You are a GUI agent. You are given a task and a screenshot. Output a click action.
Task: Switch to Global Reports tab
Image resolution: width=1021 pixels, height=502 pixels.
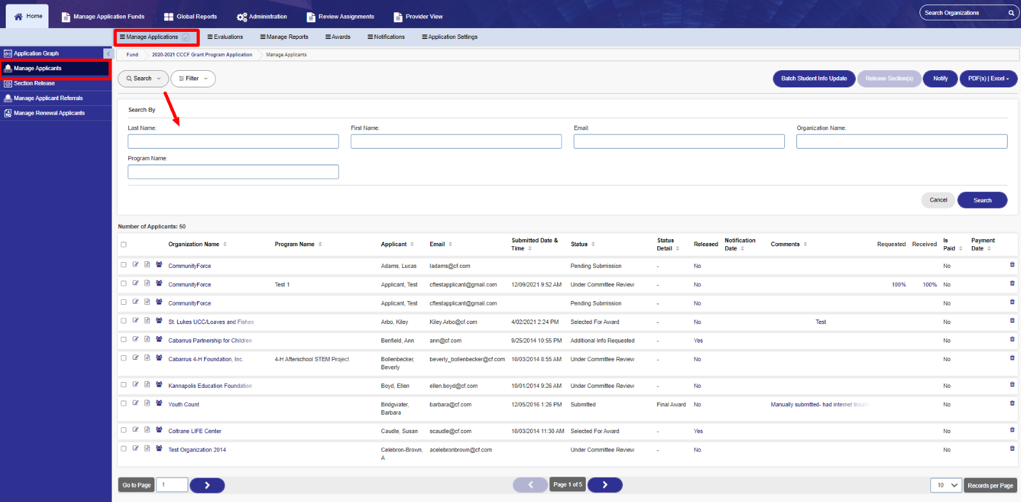[190, 17]
